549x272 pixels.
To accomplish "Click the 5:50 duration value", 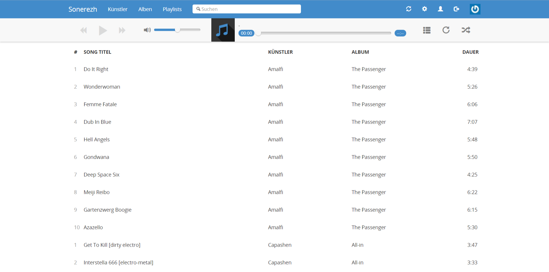I will pyautogui.click(x=472, y=157).
